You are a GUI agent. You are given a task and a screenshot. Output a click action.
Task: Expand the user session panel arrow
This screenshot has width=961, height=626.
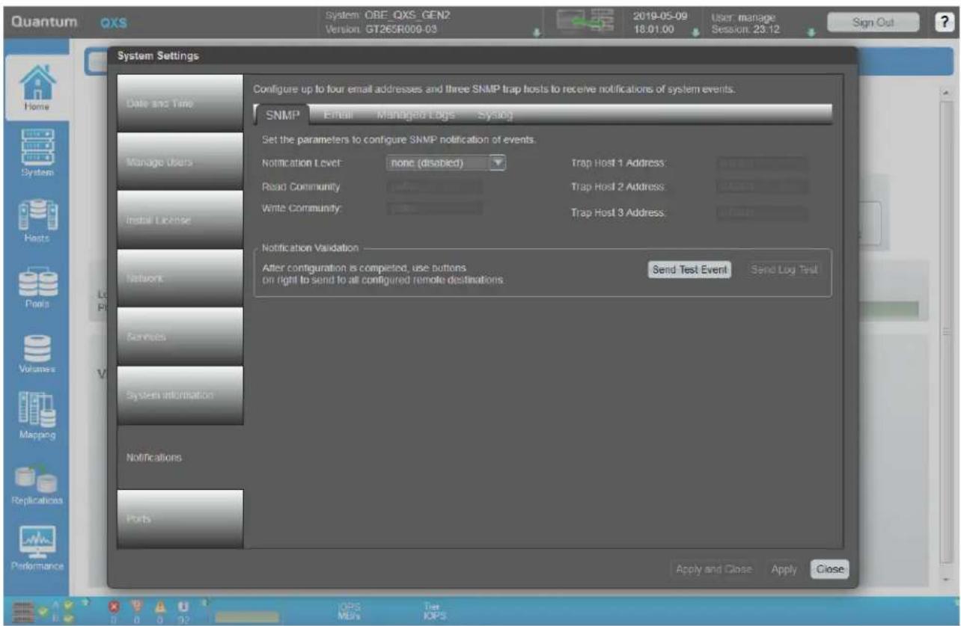pyautogui.click(x=811, y=34)
